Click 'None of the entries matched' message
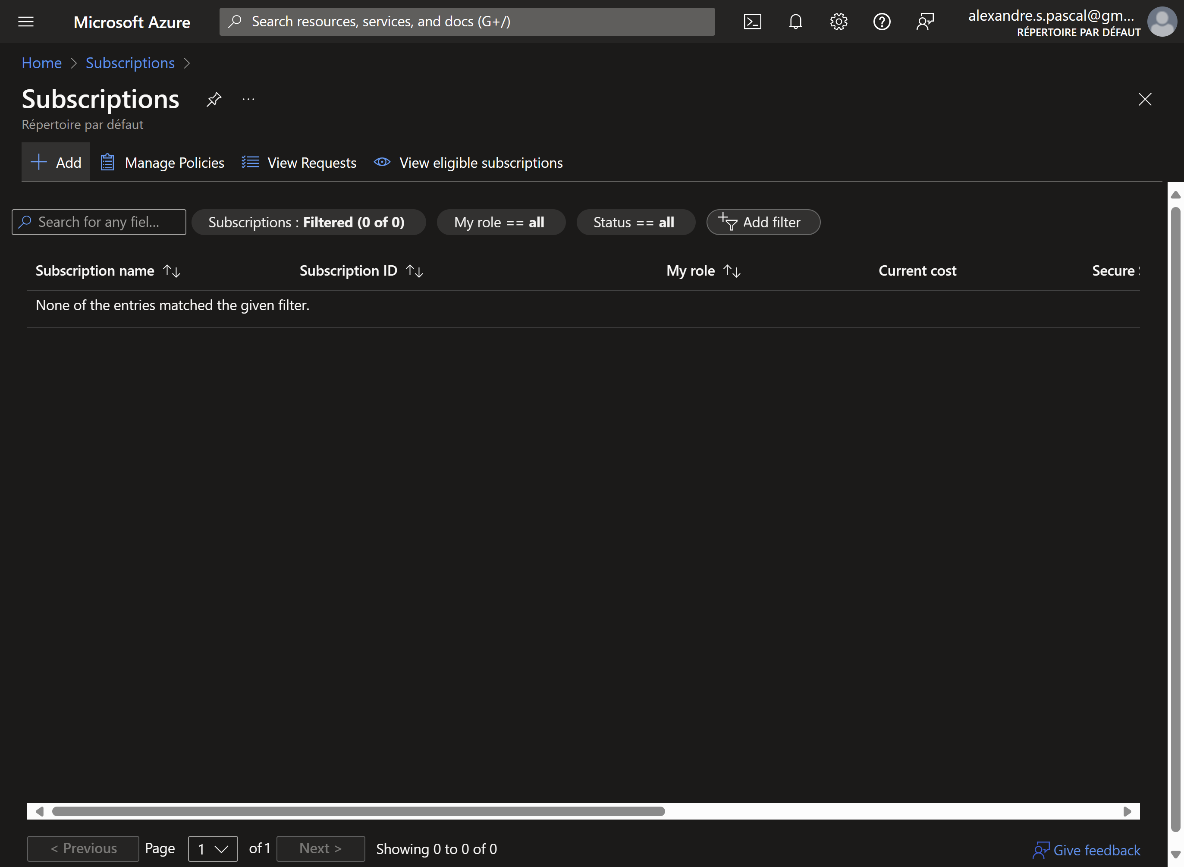This screenshot has width=1184, height=867. [173, 305]
